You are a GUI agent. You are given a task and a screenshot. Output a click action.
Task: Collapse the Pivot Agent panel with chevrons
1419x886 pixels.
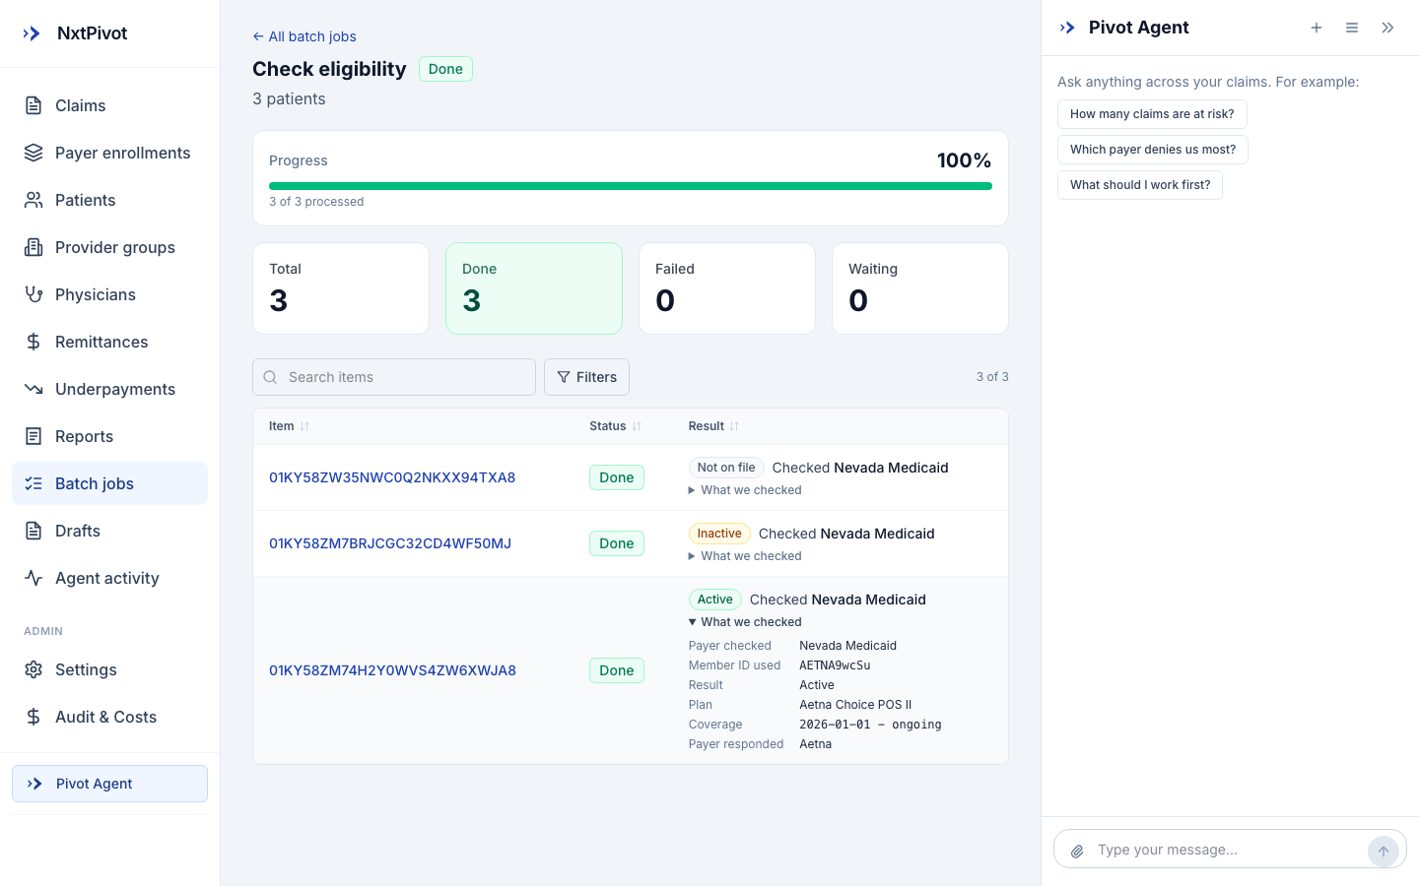click(1387, 28)
